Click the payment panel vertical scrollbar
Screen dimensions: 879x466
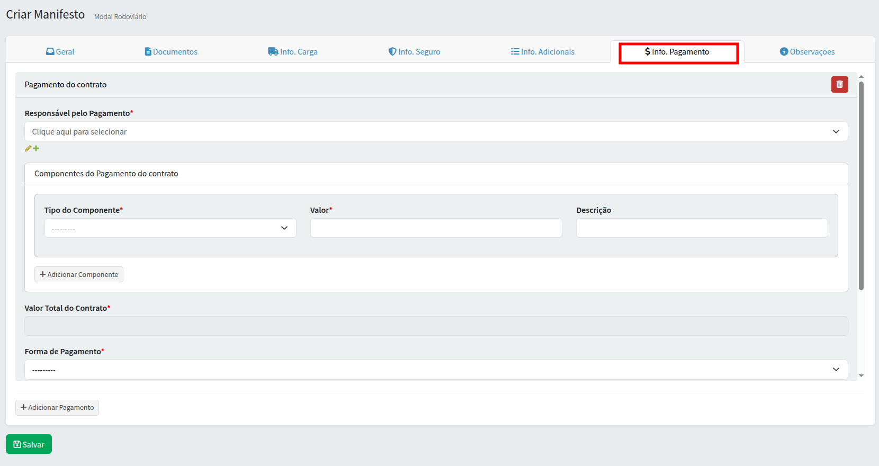point(861,185)
